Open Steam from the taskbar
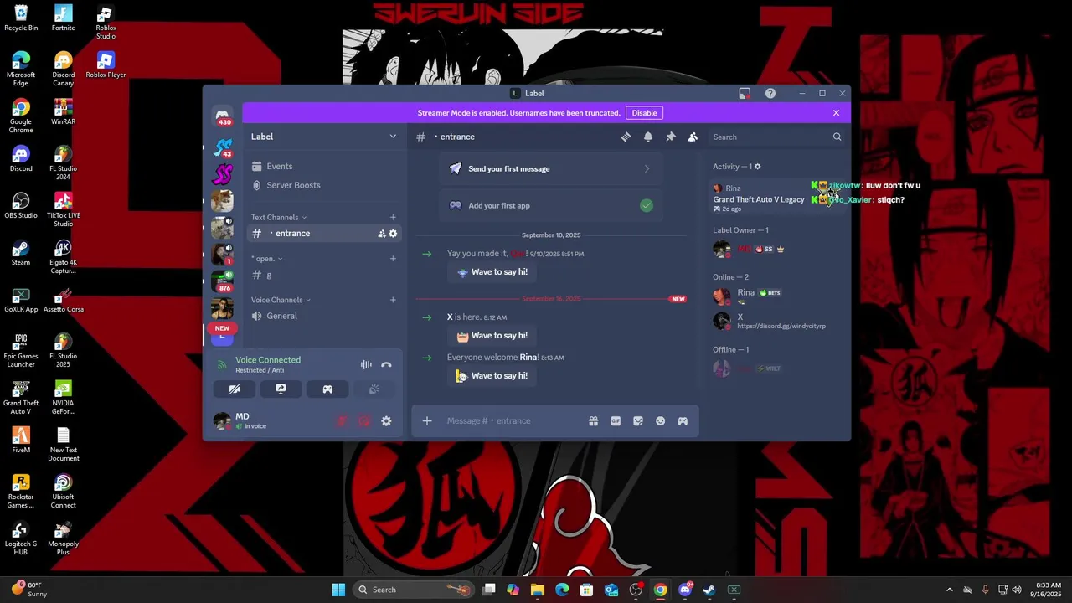 (x=709, y=590)
